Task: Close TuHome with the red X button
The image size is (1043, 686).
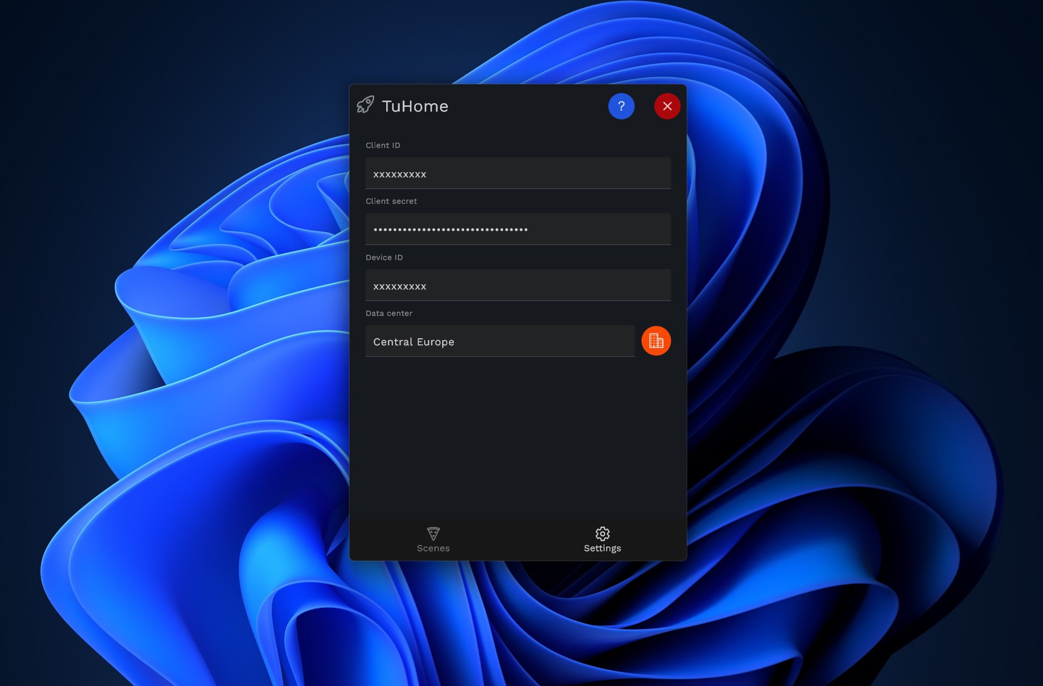Action: pyautogui.click(x=667, y=106)
